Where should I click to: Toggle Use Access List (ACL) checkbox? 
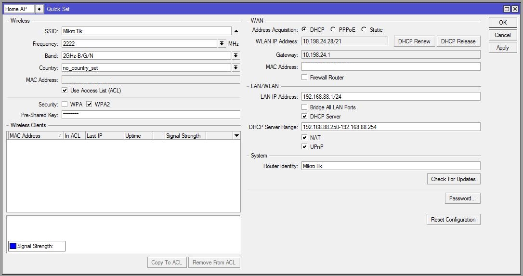[x=65, y=91]
